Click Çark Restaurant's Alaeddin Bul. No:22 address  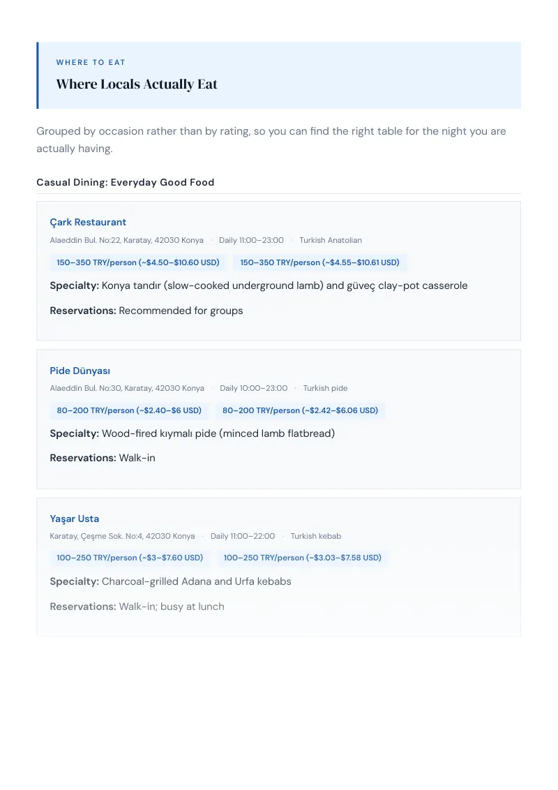click(126, 240)
